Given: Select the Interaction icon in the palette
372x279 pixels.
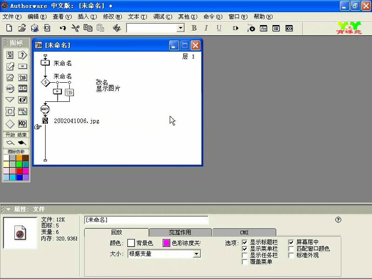Looking at the screenshot, I should pos(22,55).
